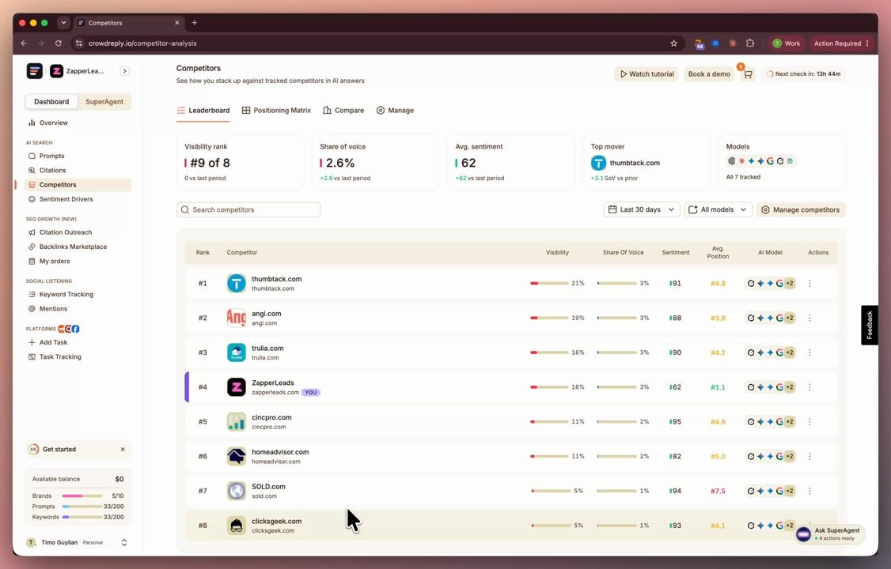Sort by the Visibility column header
Screen dimensions: 891x569
click(557, 252)
